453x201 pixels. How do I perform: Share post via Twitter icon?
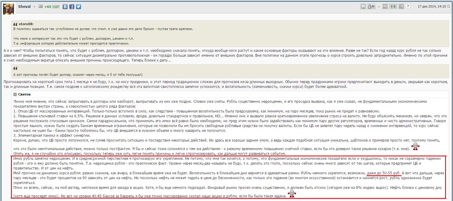(x=78, y=7)
